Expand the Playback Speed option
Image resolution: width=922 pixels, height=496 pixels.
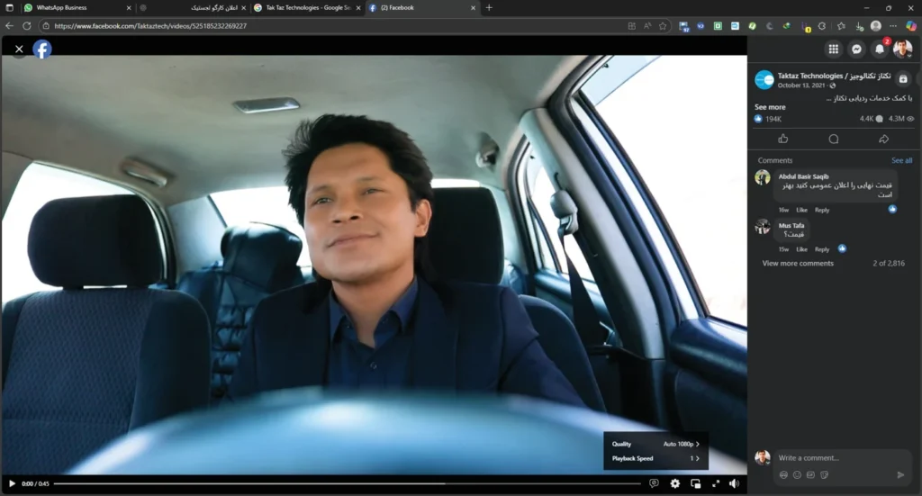pos(655,458)
